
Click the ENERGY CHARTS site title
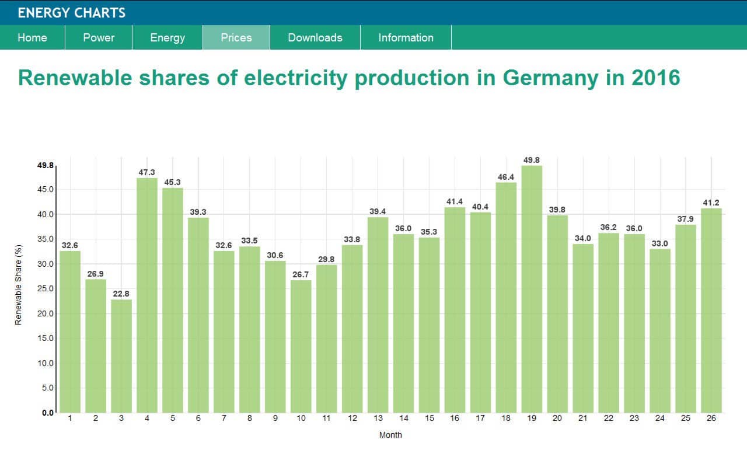coord(71,13)
